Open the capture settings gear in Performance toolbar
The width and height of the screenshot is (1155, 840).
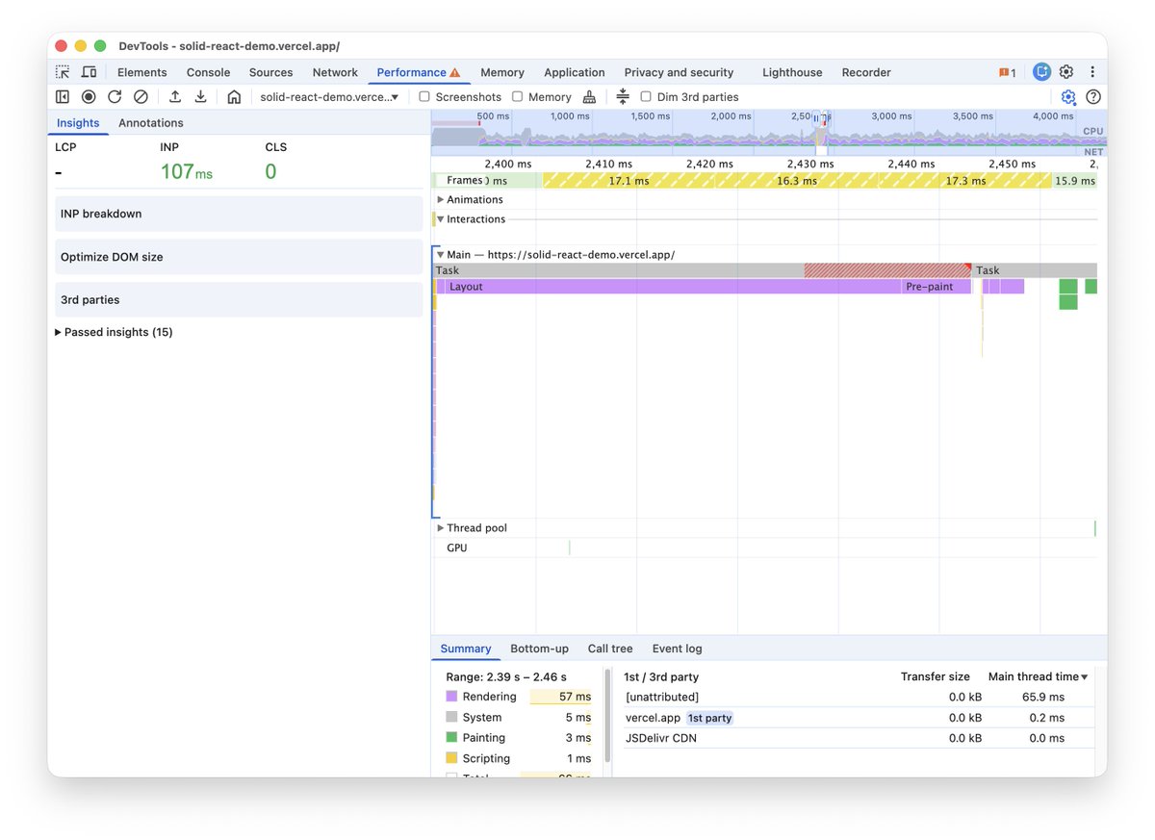pos(1068,97)
